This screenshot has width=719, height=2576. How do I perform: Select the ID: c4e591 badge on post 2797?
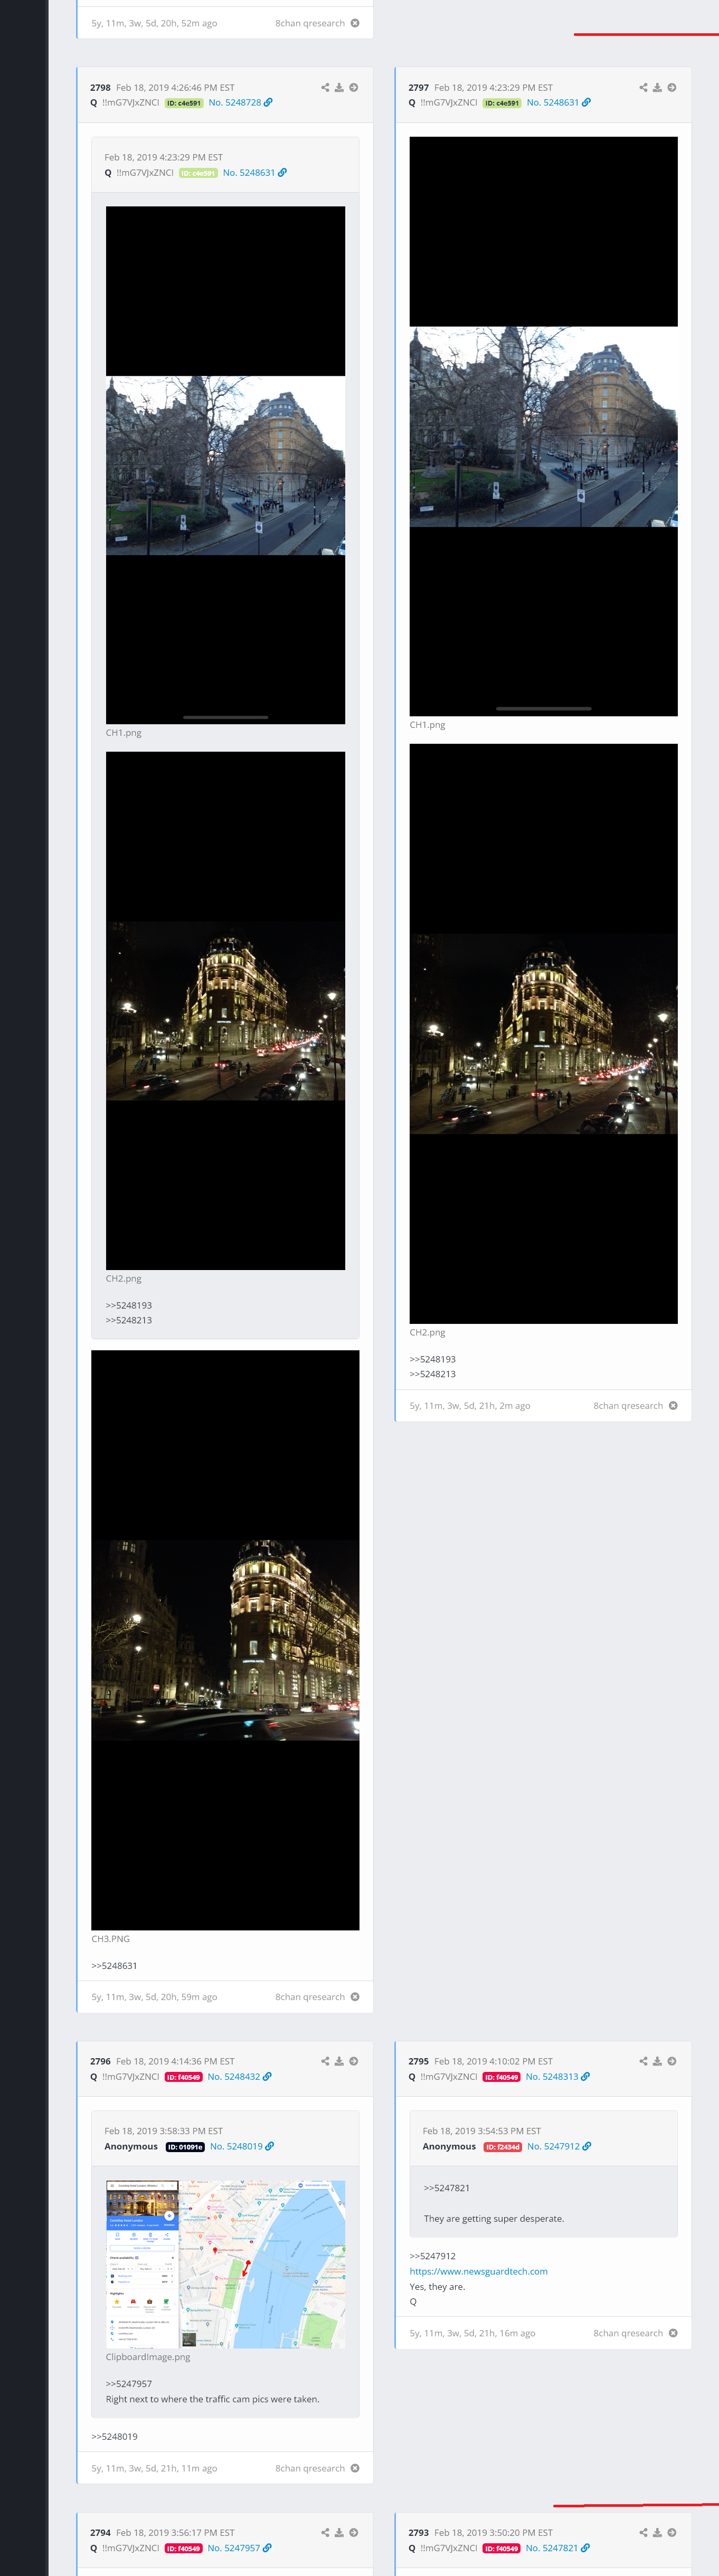pyautogui.click(x=502, y=103)
